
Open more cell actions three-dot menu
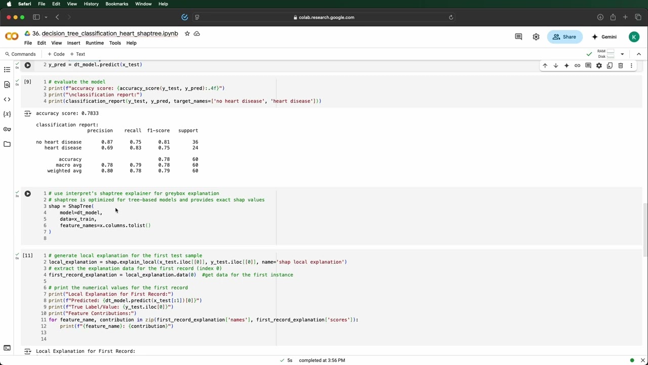click(631, 65)
